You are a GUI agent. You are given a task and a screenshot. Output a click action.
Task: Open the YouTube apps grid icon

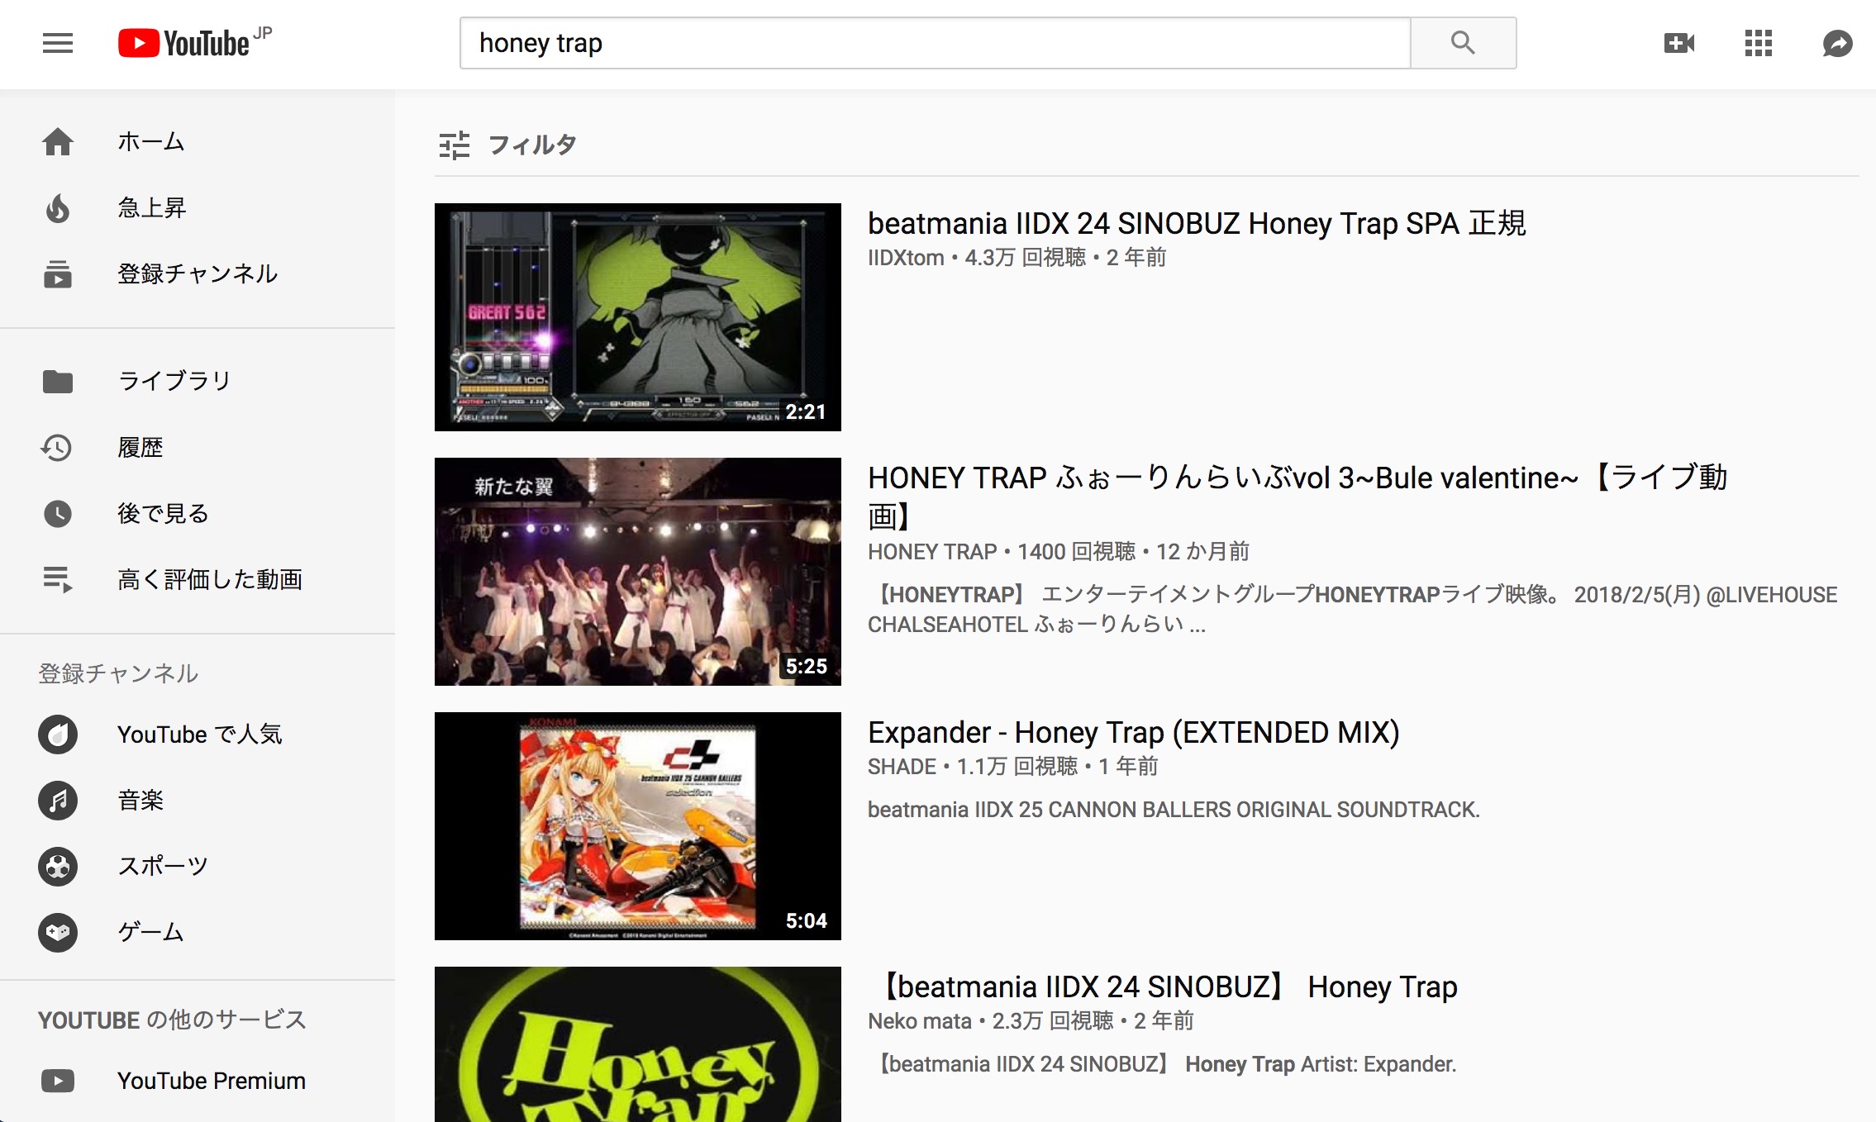(1758, 43)
